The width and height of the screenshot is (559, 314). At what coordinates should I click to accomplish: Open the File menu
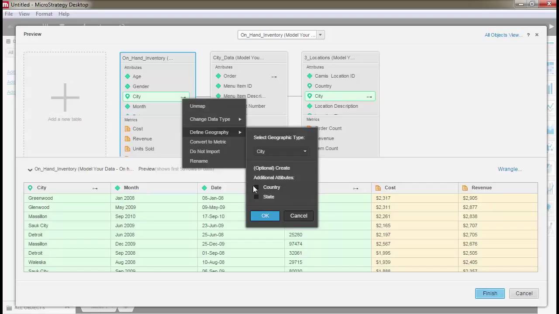(9, 14)
